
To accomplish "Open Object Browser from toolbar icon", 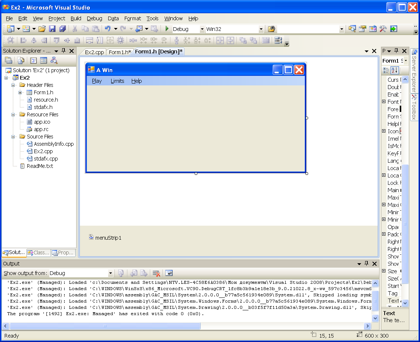I will coord(373,29).
